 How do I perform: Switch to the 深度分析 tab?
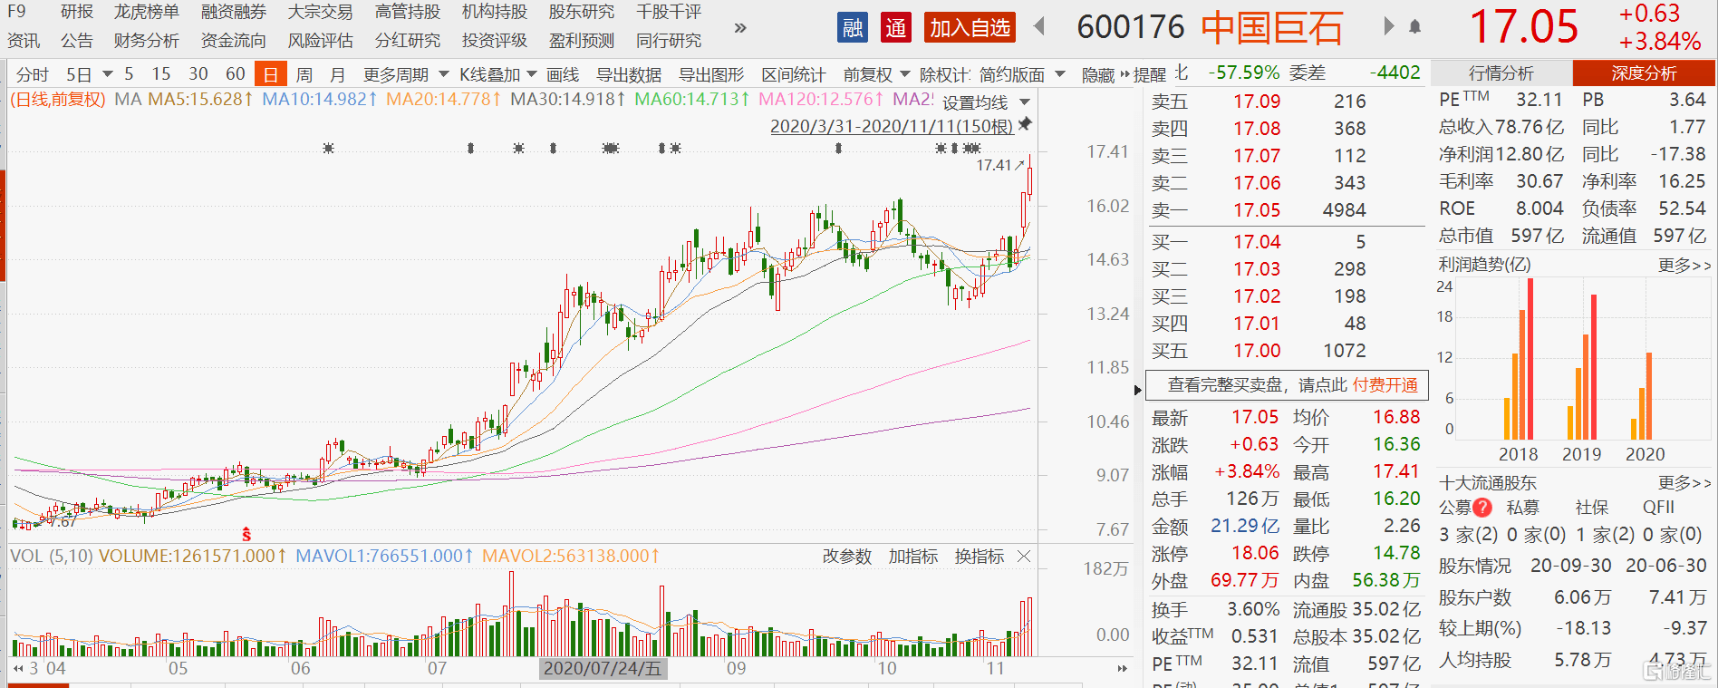click(1643, 73)
